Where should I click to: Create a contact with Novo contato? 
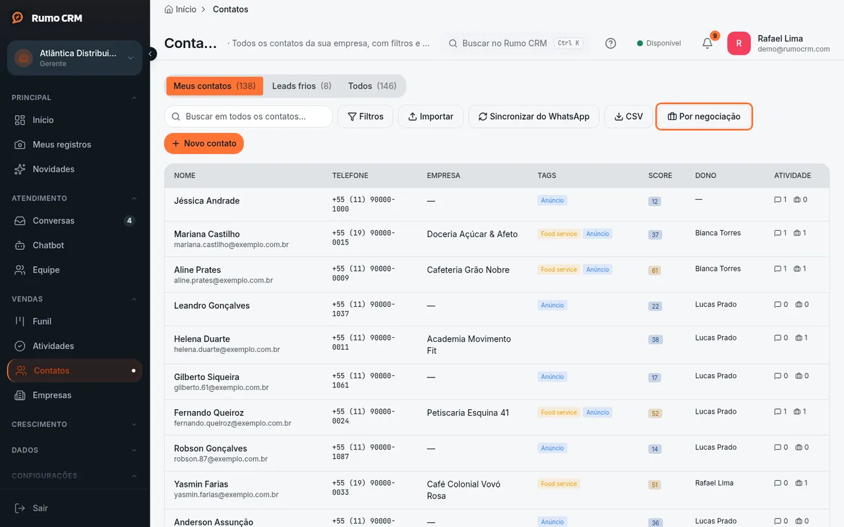(204, 144)
